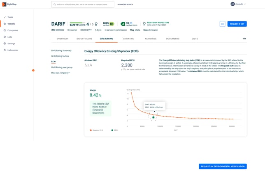The width and height of the screenshot is (265, 176).
Task: Go to GHG Rating Summary section
Action: coord(61,50)
